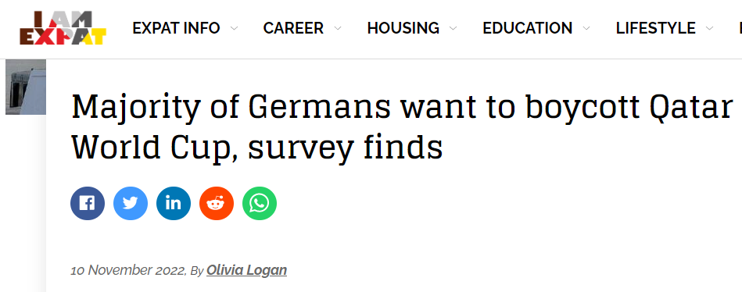Expand the Education menu chevron

tap(586, 28)
